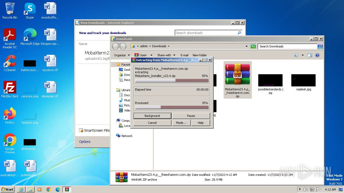Screen dimensions: 344x193
Task: Click the Search Downloads magnifier icon
Action: [x=320, y=46]
